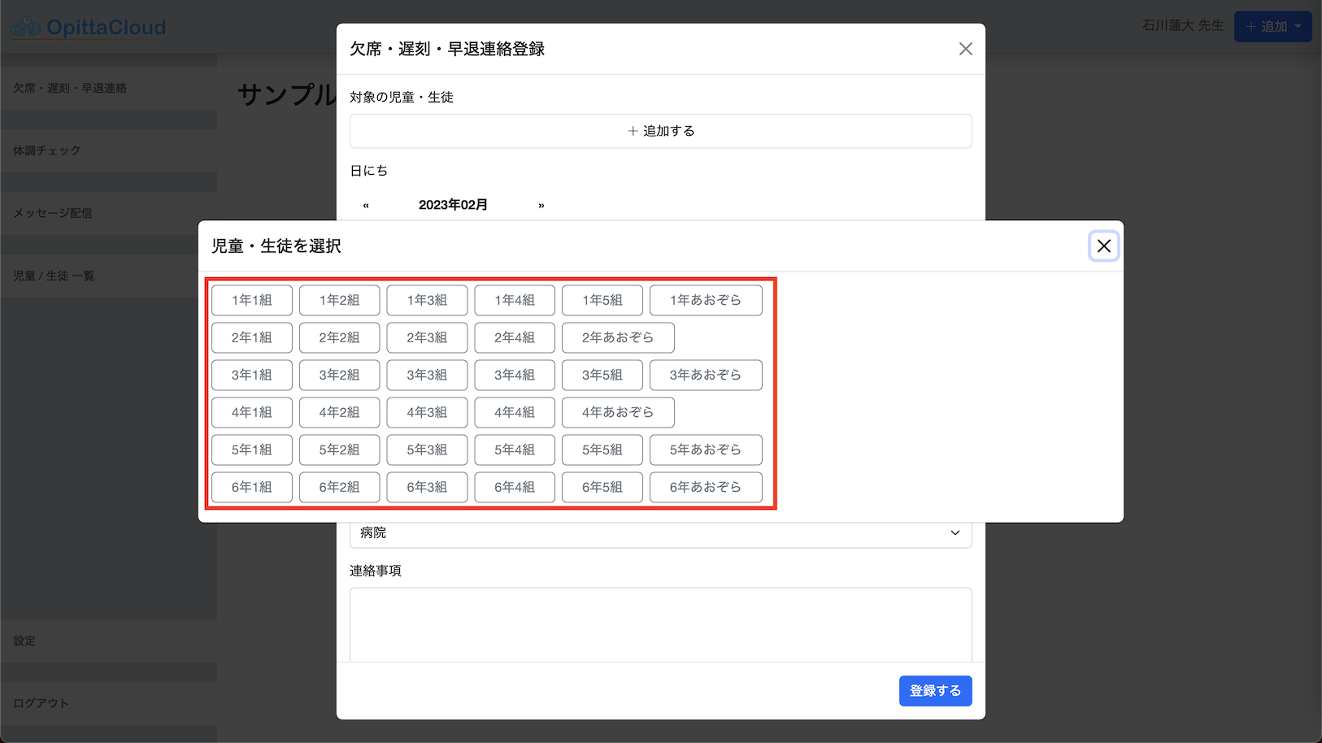Select the 1年あおぞら class
The image size is (1322, 743).
tap(706, 300)
